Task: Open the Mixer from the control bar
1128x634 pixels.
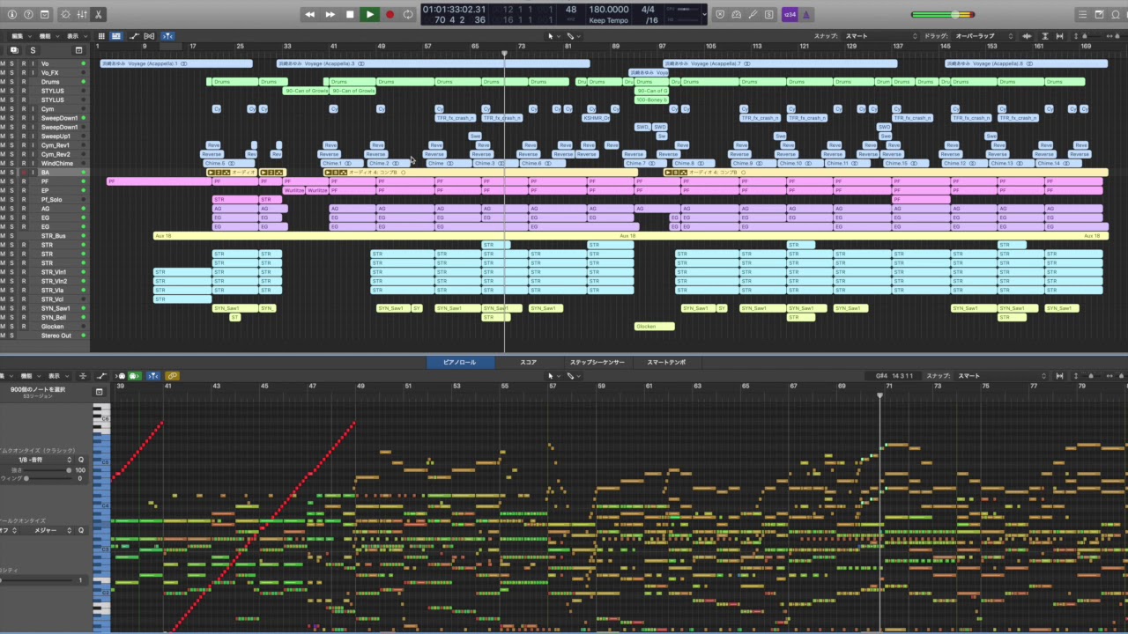Action: click(82, 15)
